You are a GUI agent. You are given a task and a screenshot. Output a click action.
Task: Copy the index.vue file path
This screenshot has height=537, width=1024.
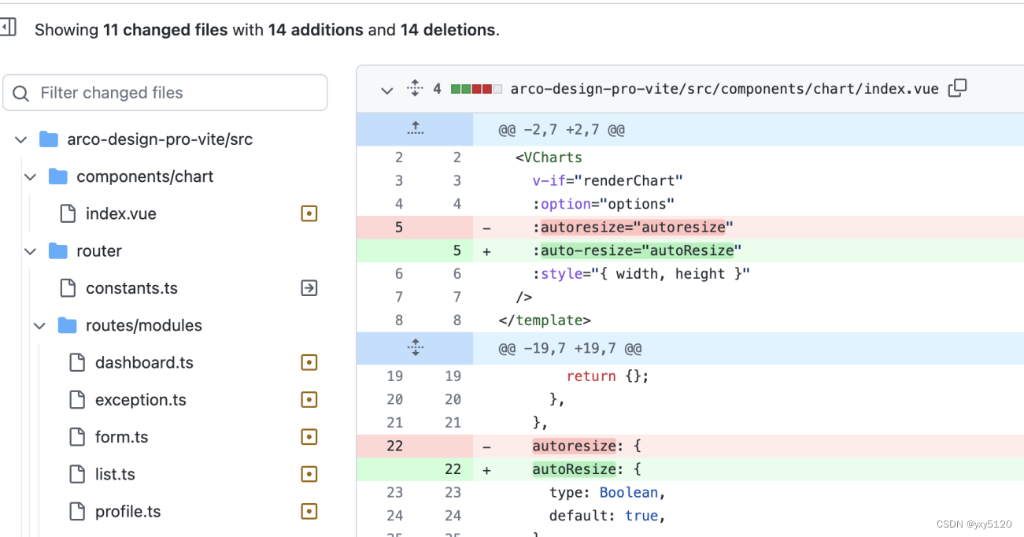click(957, 88)
